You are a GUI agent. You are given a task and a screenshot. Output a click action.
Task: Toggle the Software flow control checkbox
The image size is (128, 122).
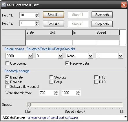(7, 87)
